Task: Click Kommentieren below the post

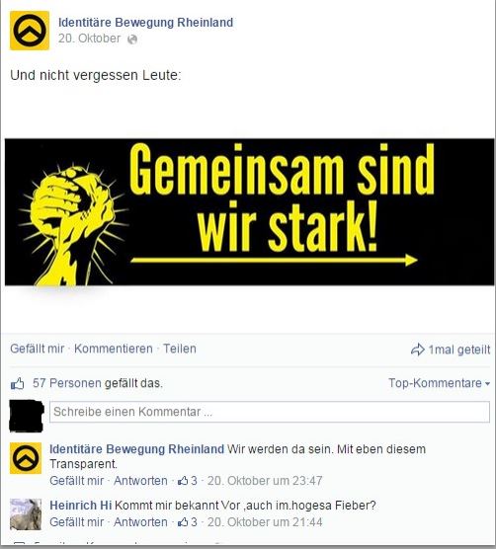Action: (x=114, y=349)
